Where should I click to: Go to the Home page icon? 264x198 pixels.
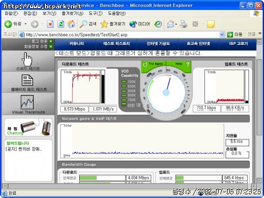click(x=71, y=24)
